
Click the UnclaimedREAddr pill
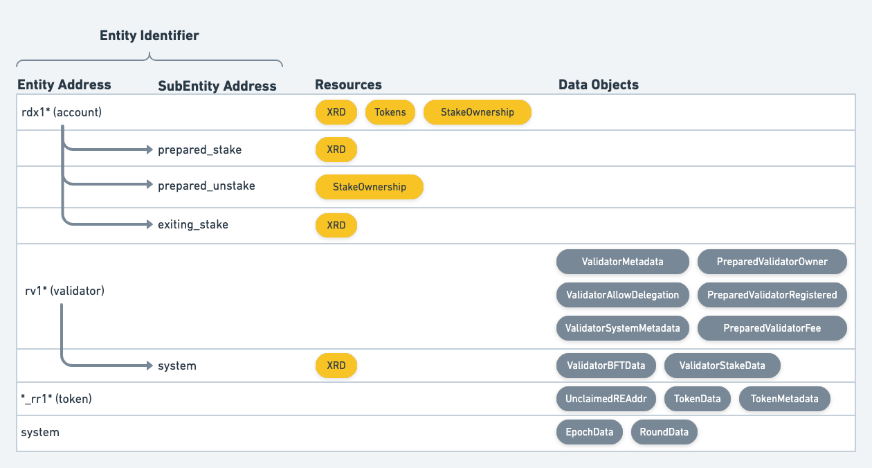(606, 399)
